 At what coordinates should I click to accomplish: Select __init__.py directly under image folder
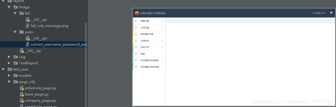(33, 51)
